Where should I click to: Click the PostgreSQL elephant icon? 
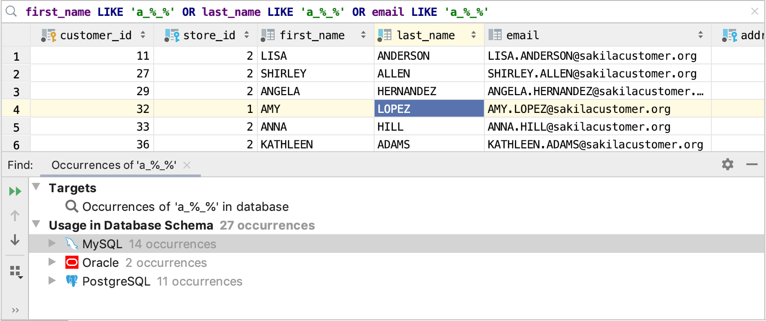coord(71,281)
